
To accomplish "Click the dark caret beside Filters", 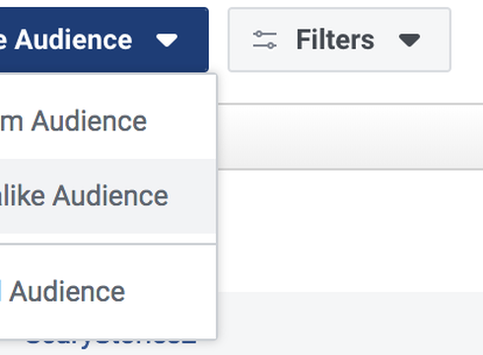I will (409, 40).
